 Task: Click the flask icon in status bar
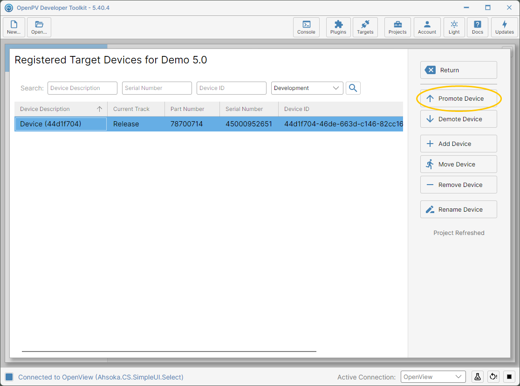(477, 377)
